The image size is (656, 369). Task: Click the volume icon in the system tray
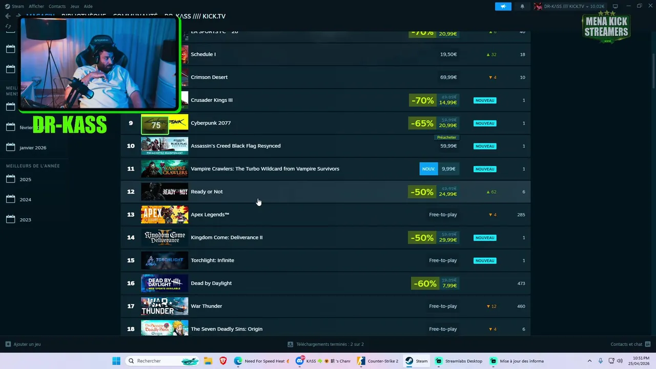point(620,361)
